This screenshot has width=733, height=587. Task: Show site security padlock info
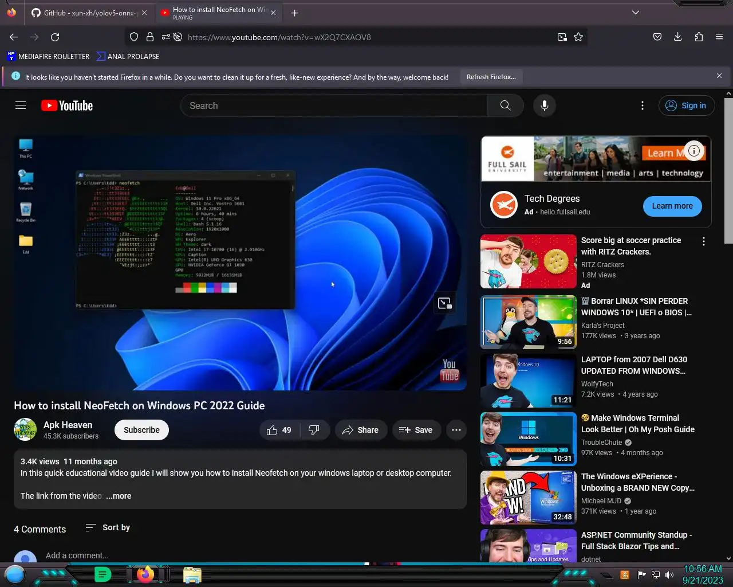(150, 37)
